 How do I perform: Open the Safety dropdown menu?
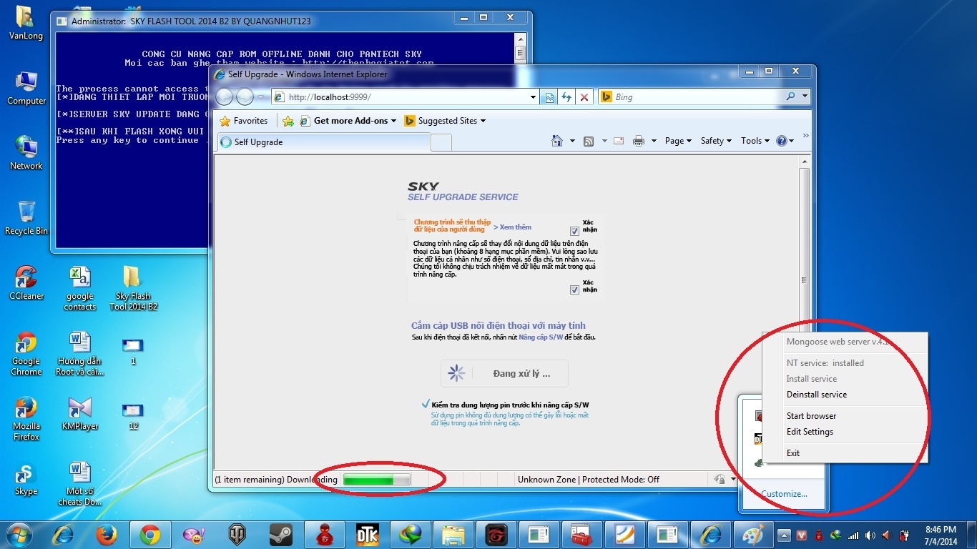click(715, 141)
